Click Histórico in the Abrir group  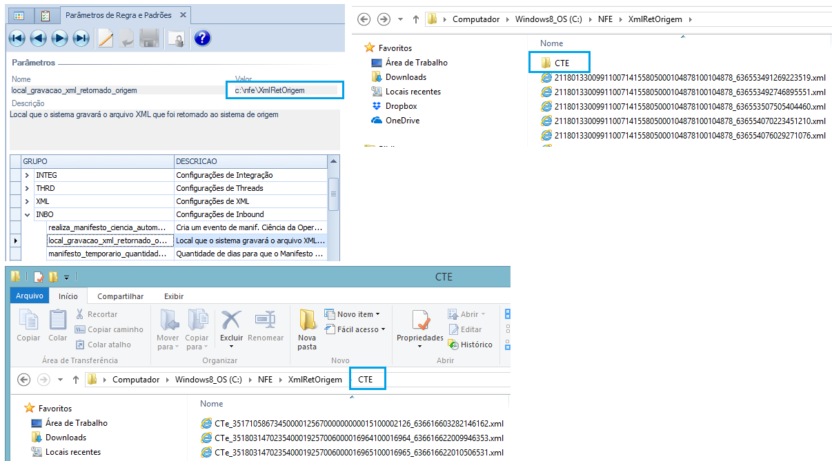(471, 345)
